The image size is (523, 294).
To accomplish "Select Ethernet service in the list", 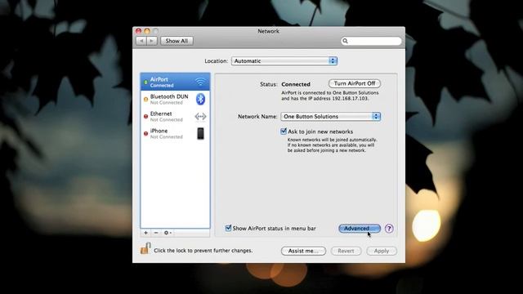I will (175, 116).
